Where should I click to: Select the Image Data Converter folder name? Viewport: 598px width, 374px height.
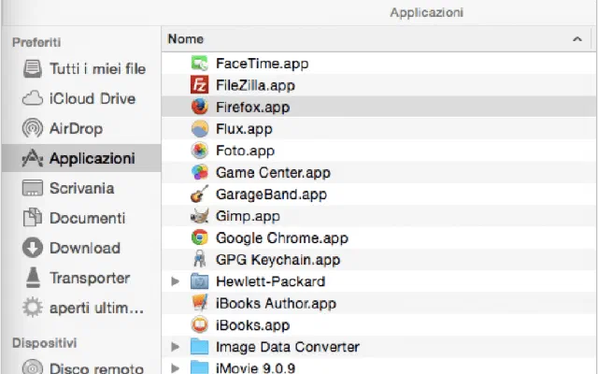288,347
